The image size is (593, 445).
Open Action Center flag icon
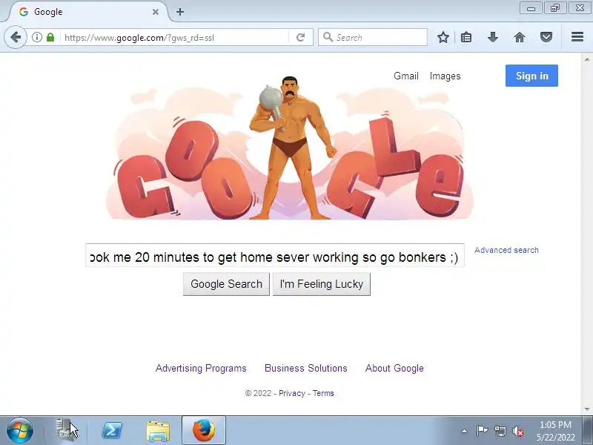point(482,431)
